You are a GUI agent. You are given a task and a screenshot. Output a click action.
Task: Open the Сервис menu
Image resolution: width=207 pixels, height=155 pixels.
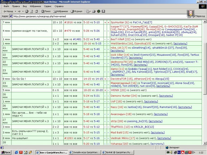click(x=48, y=6)
